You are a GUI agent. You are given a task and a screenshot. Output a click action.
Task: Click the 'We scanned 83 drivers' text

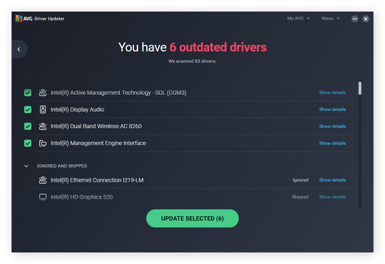click(x=192, y=61)
